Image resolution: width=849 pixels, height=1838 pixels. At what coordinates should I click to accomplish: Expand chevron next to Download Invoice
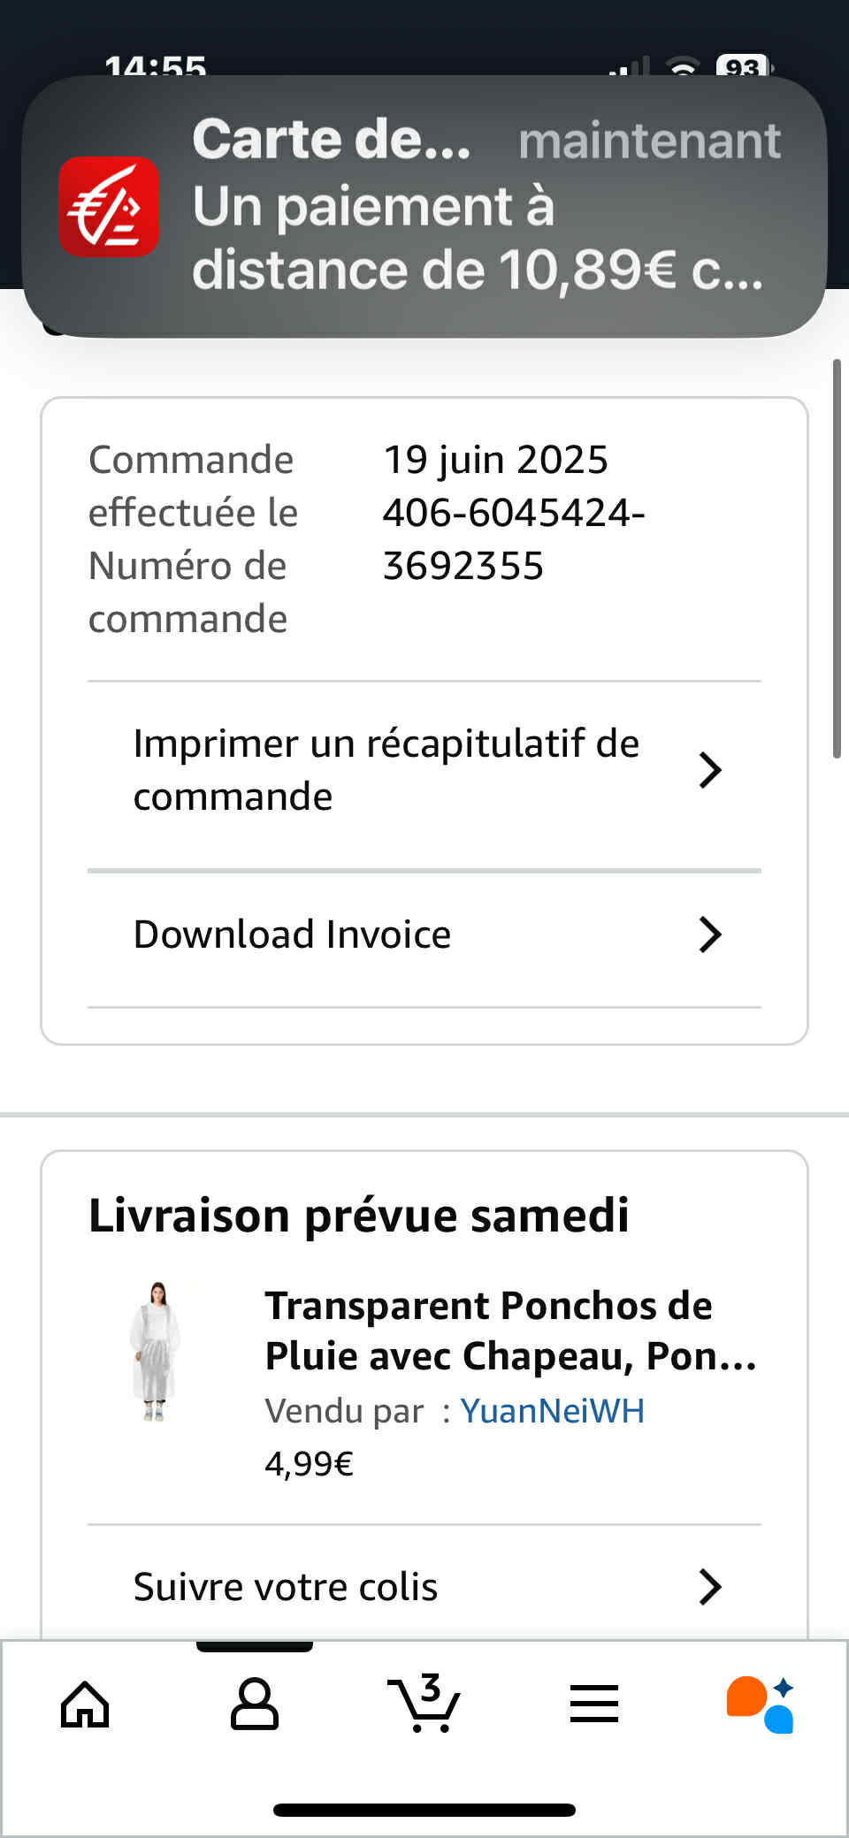pos(710,934)
